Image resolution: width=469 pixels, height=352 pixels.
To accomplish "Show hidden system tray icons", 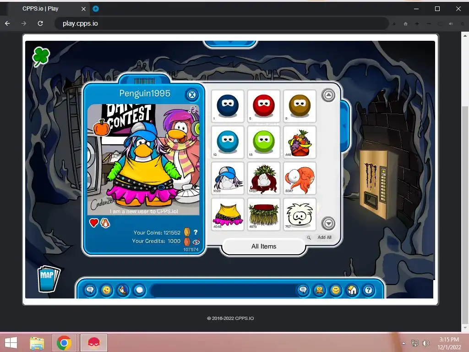I will pyautogui.click(x=404, y=343).
